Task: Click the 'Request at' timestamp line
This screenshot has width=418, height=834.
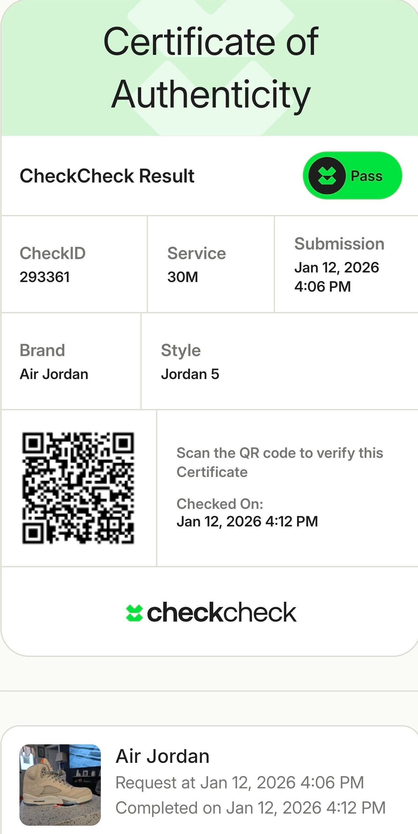Action: 240,783
